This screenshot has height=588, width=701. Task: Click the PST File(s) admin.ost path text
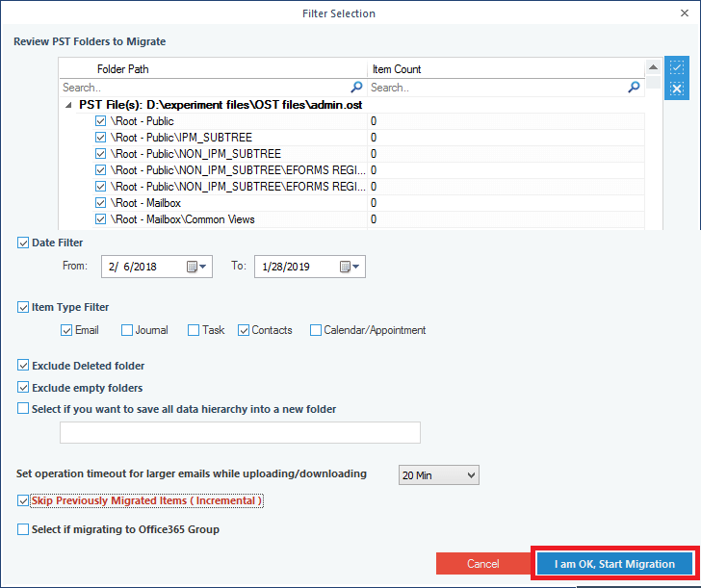pyautogui.click(x=221, y=105)
